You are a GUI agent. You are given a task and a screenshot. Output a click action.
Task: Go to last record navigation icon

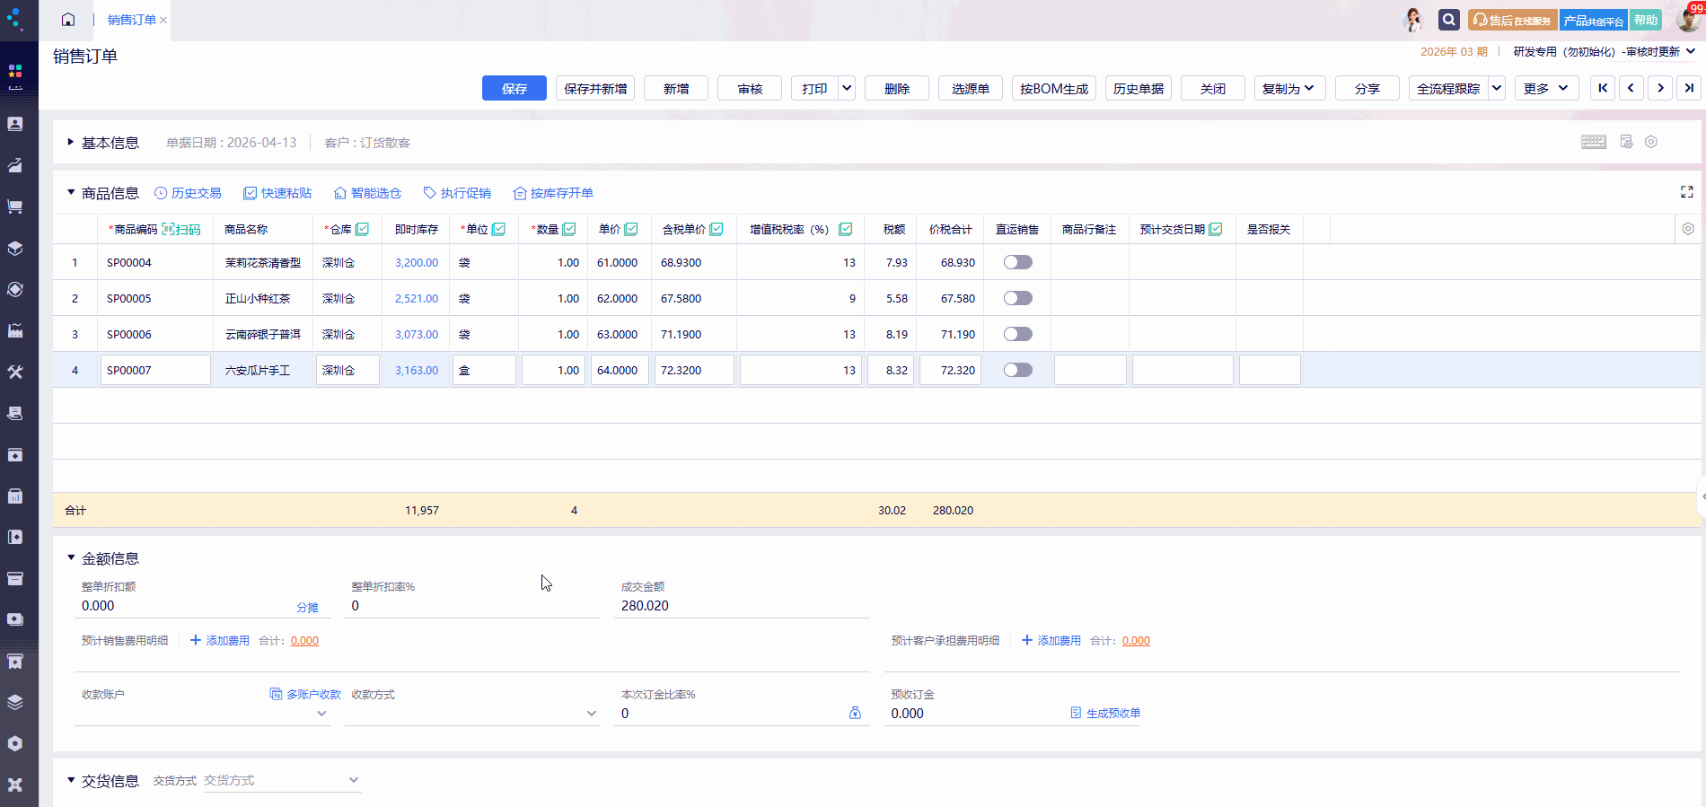coord(1689,88)
